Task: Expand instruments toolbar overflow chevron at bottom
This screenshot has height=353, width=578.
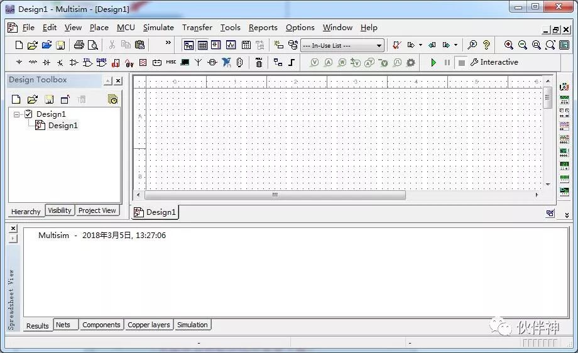Action: pos(567,215)
